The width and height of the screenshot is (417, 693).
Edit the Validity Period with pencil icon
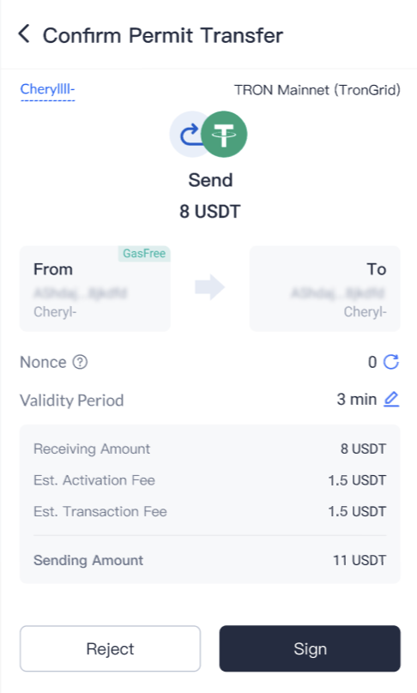391,400
